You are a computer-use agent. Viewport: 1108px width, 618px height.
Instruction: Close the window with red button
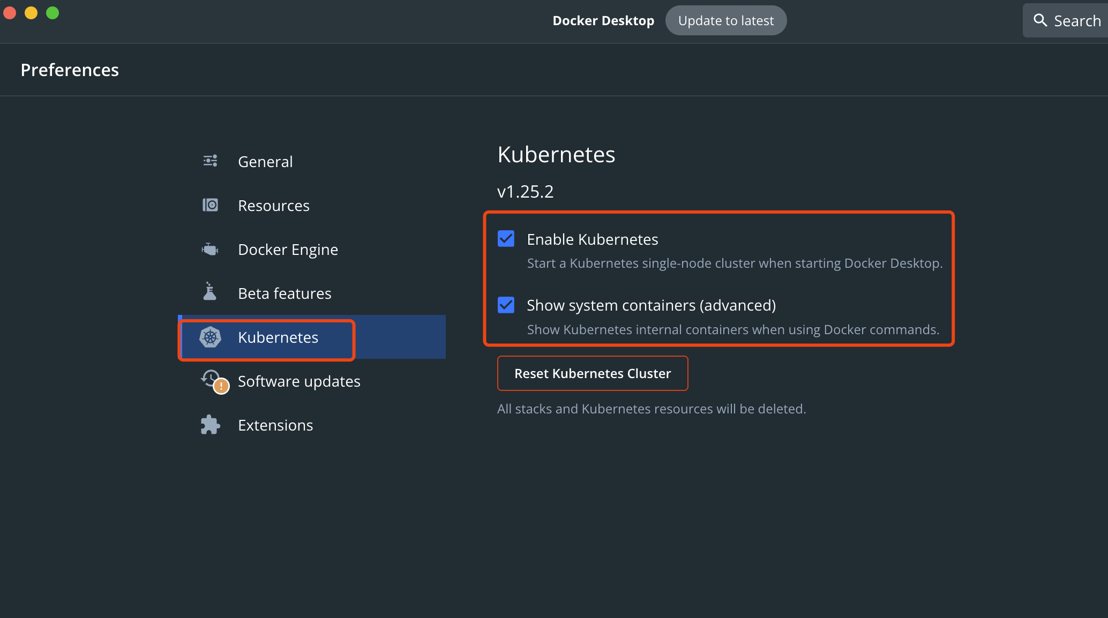pyautogui.click(x=10, y=12)
